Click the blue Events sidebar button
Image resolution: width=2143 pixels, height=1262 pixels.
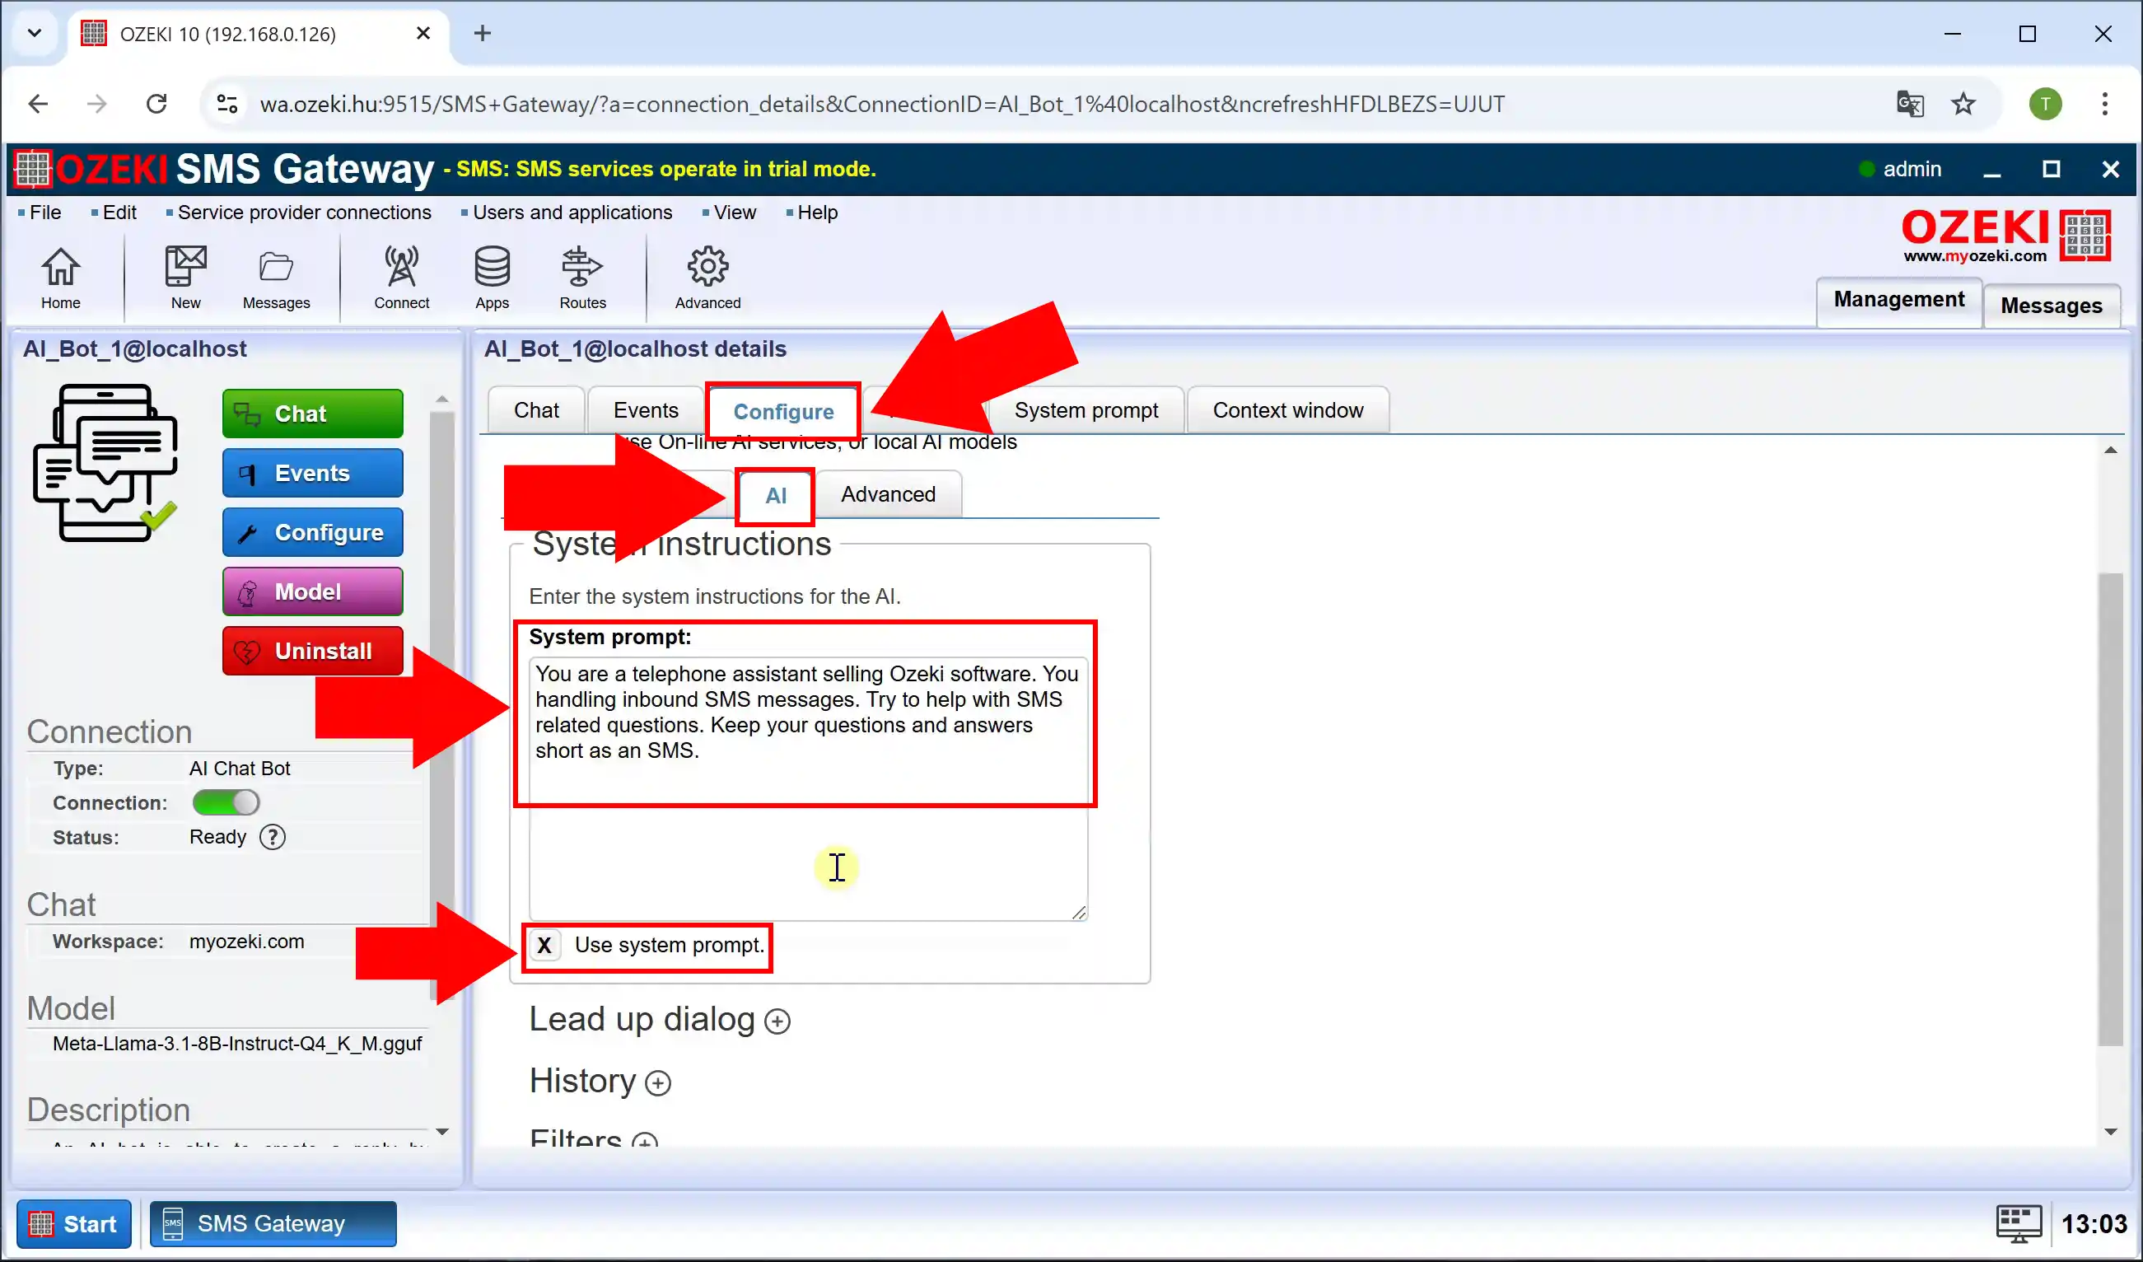click(x=312, y=473)
